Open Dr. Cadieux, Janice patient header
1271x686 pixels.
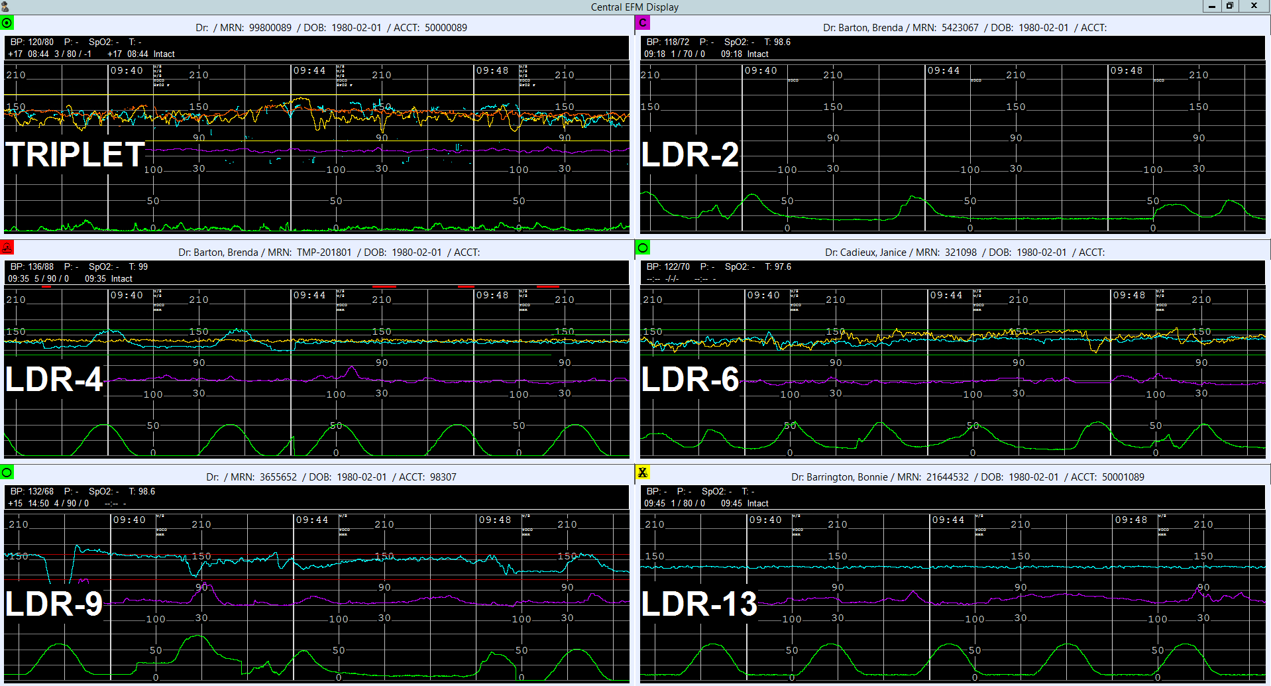coord(965,253)
